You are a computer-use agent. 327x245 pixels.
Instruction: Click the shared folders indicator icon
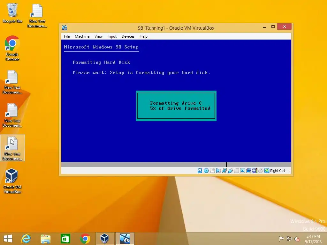point(237,171)
